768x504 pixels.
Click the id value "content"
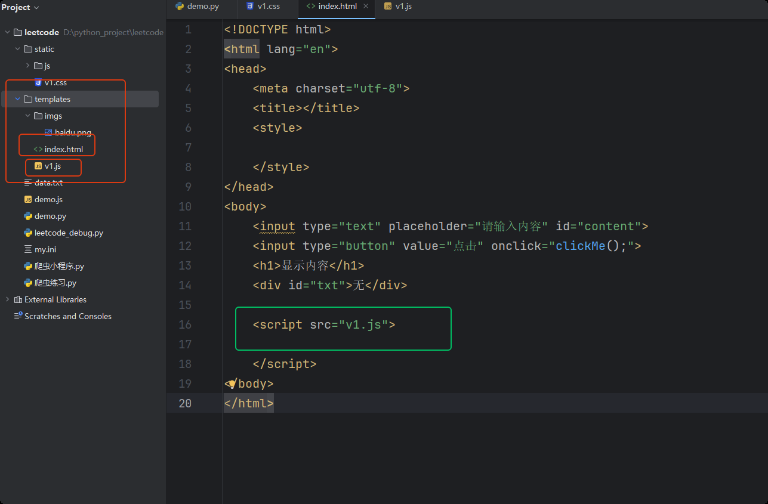pyautogui.click(x=609, y=226)
